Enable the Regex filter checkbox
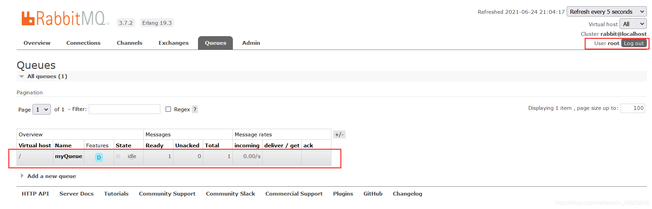 [168, 109]
